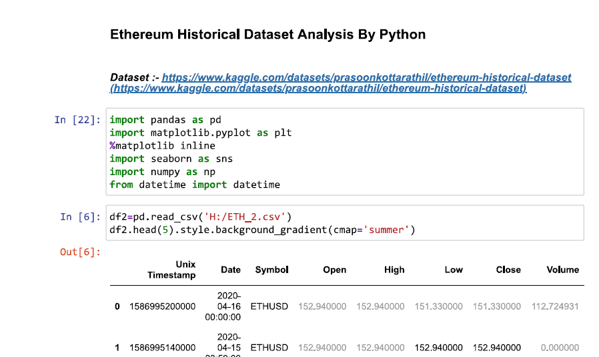Image resolution: width=599 pixels, height=357 pixels.
Task: Open the parenthesized Kaggle dataset URL
Action: tap(318, 88)
